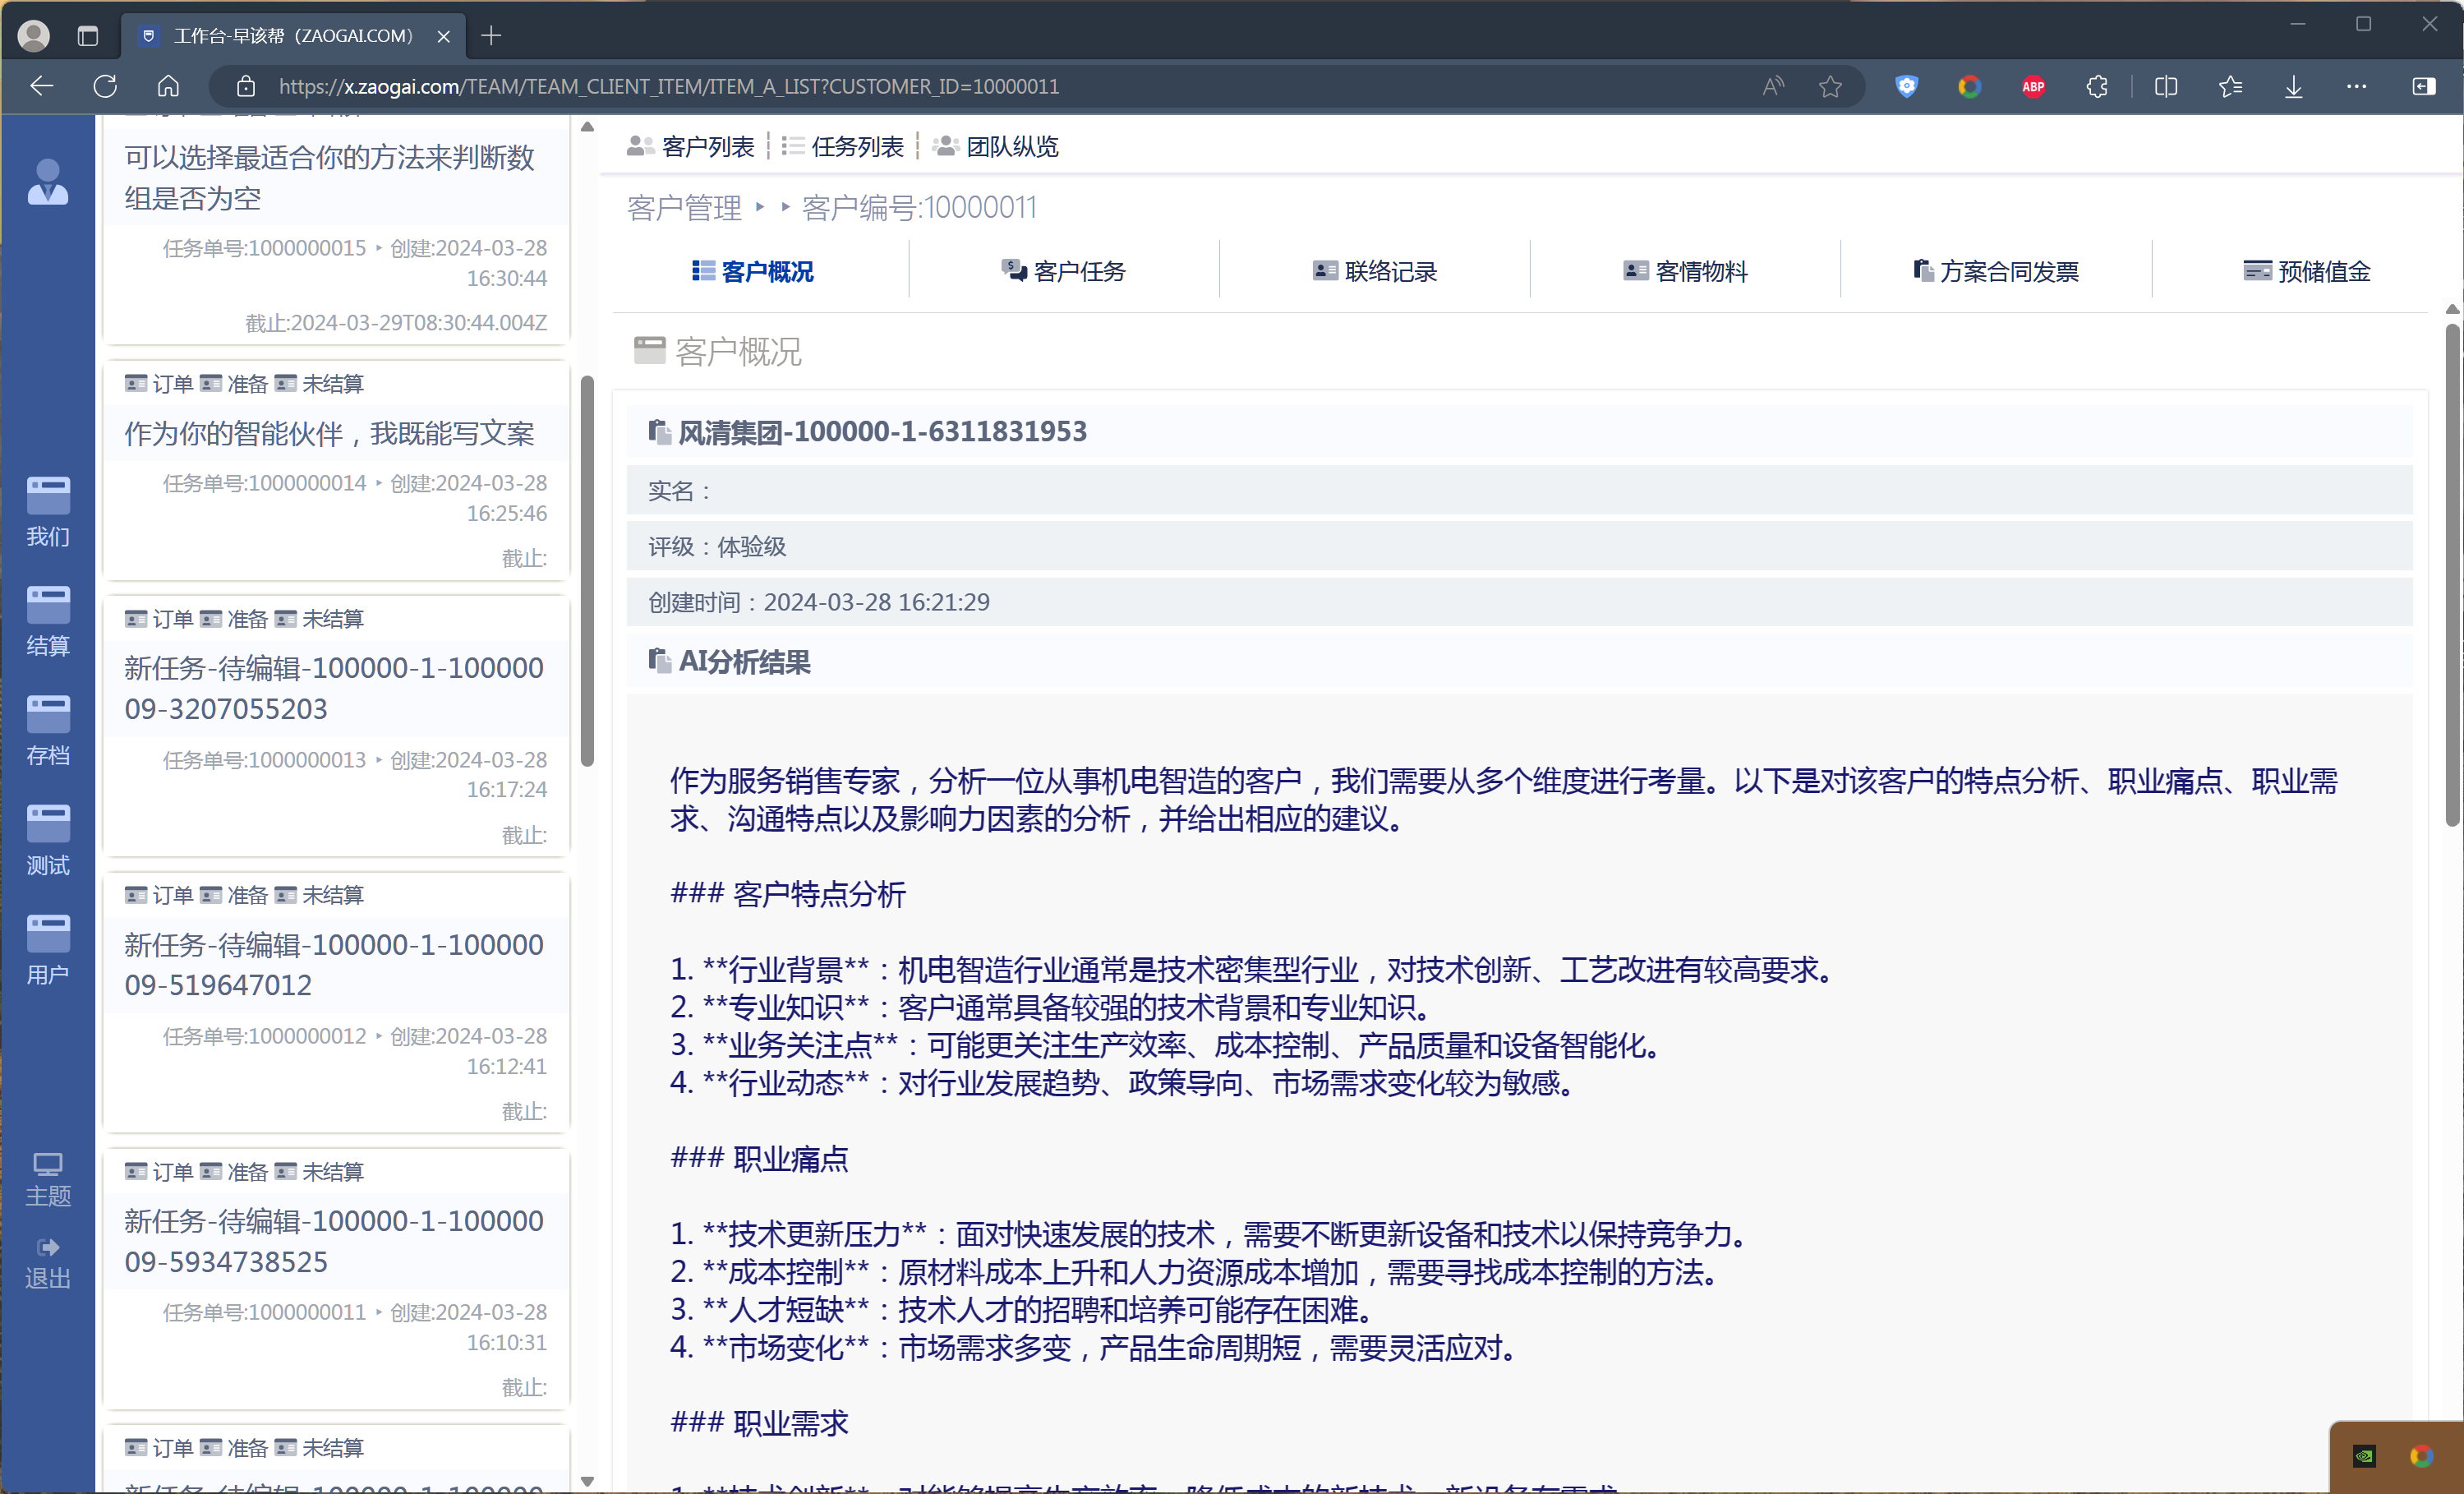The width and height of the screenshot is (2464, 1494).
Task: Click the browser home icon
Action: (168, 86)
